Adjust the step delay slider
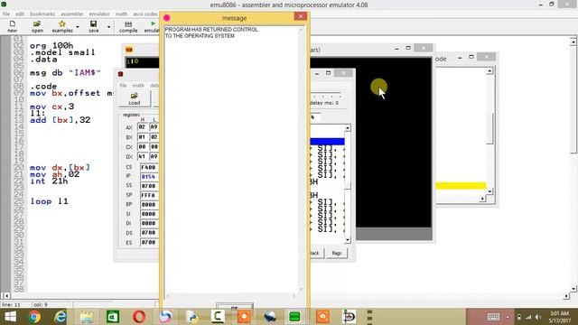This screenshot has width=578, height=325. coord(325,97)
